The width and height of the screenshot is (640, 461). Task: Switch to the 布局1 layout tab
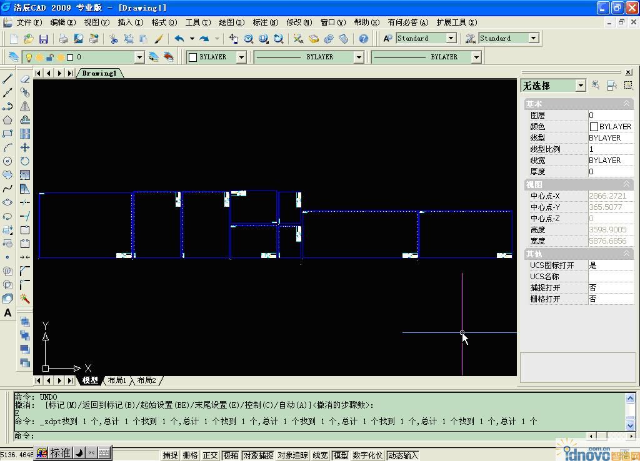tap(117, 380)
